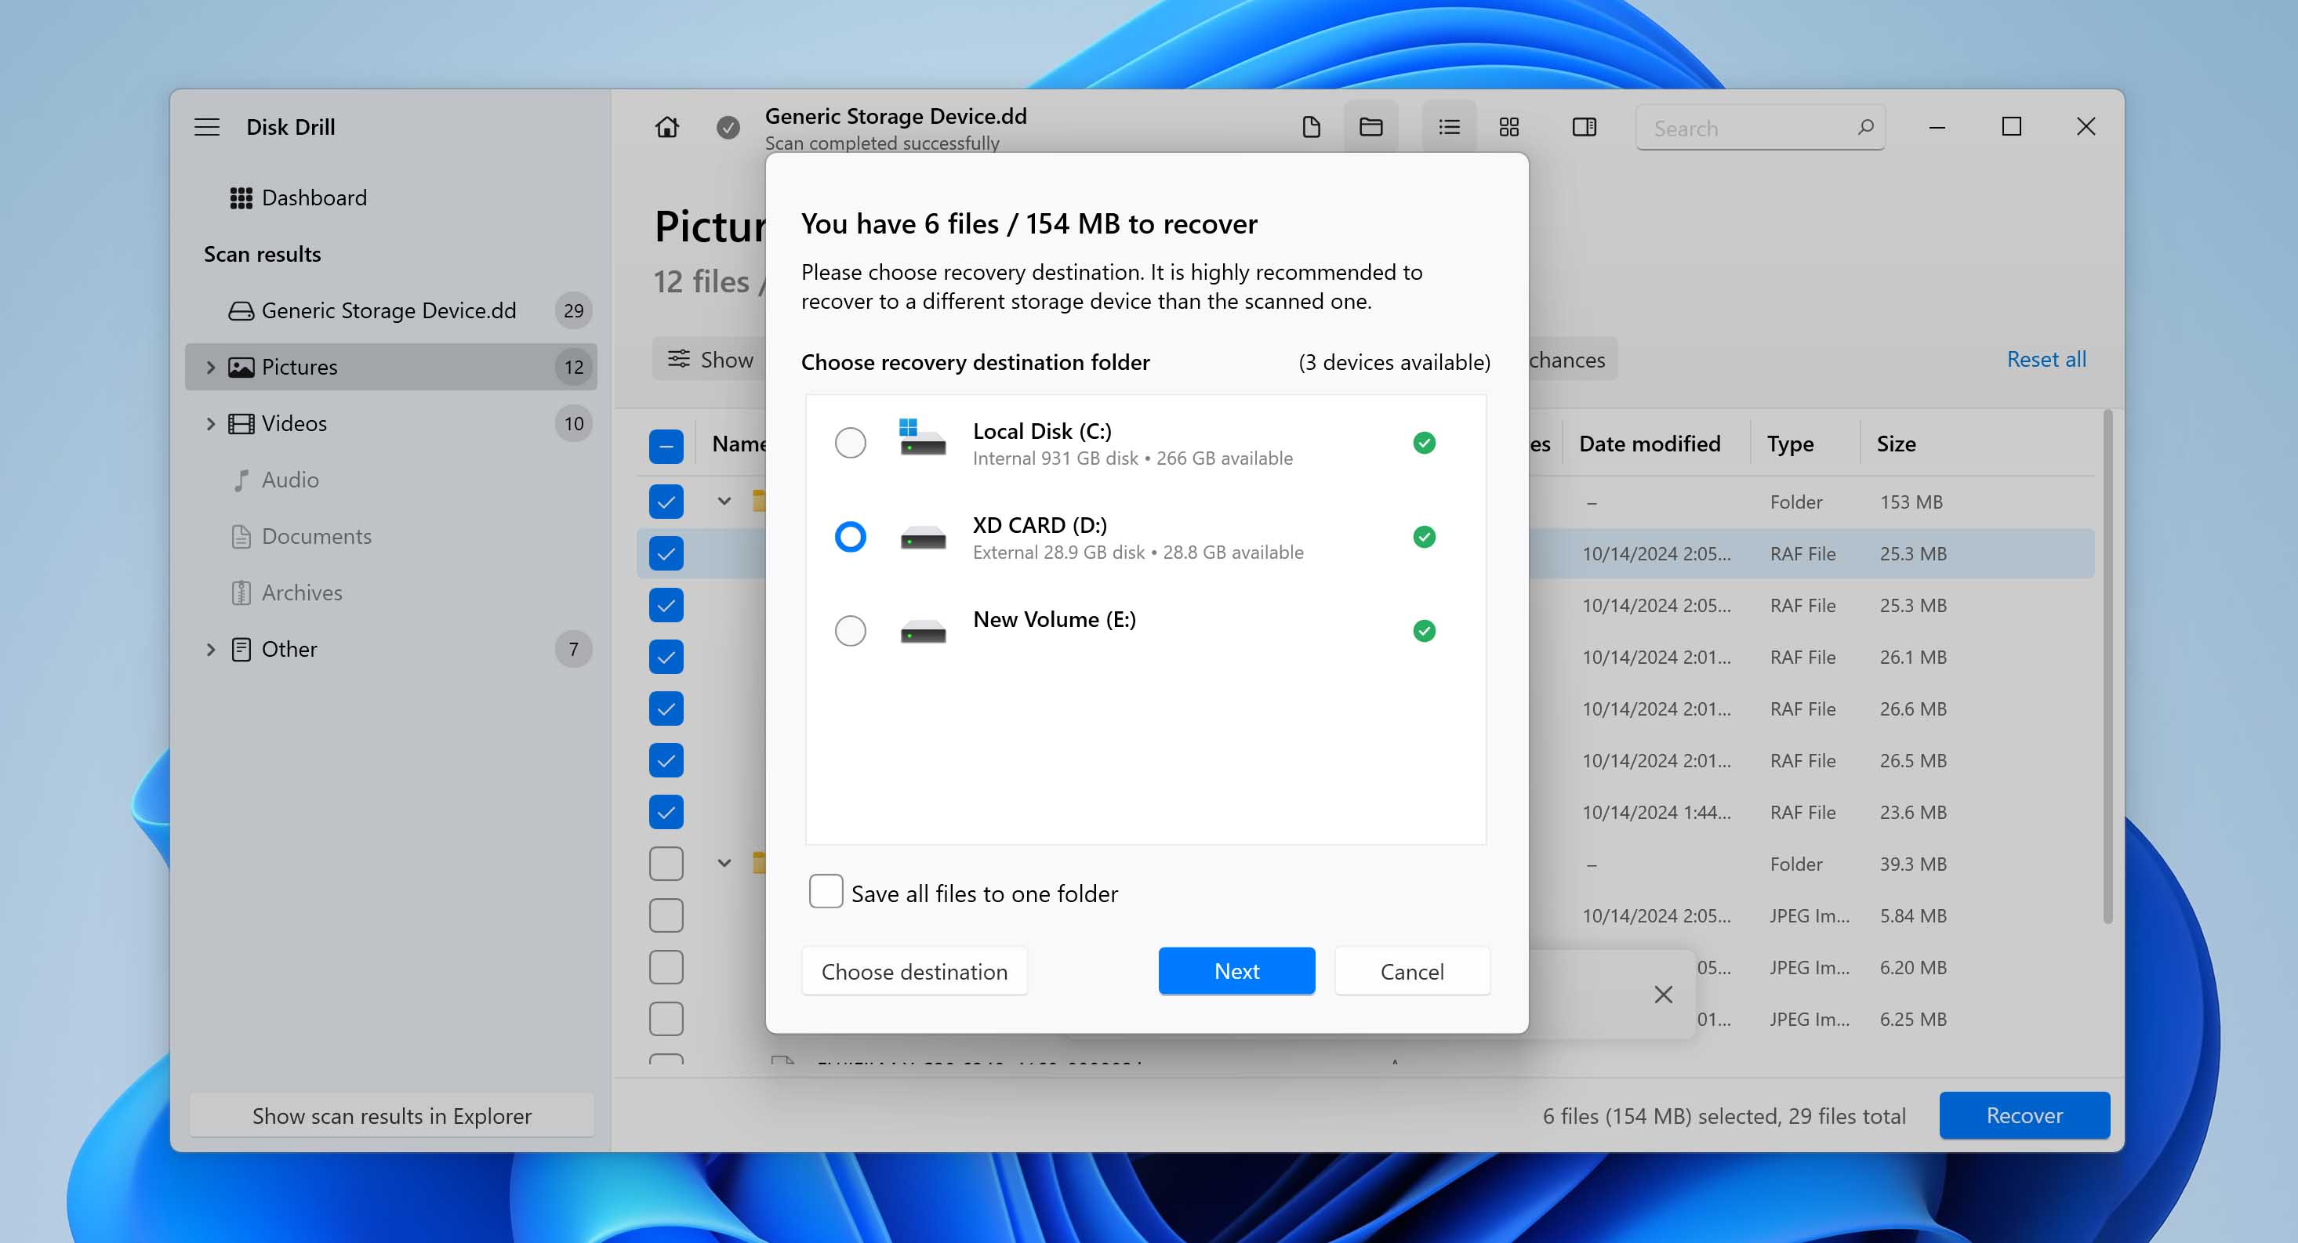Screen dimensions: 2298x1243
Task: Click the Archives zip icon
Action: coord(241,593)
